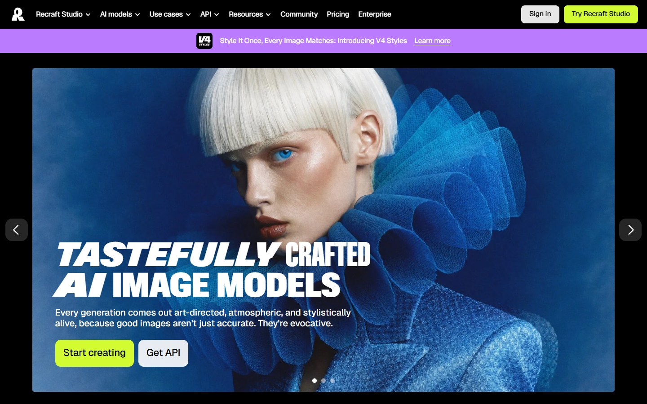Expand the Recraft Studio menu
This screenshot has width=647, height=404.
tap(63, 14)
